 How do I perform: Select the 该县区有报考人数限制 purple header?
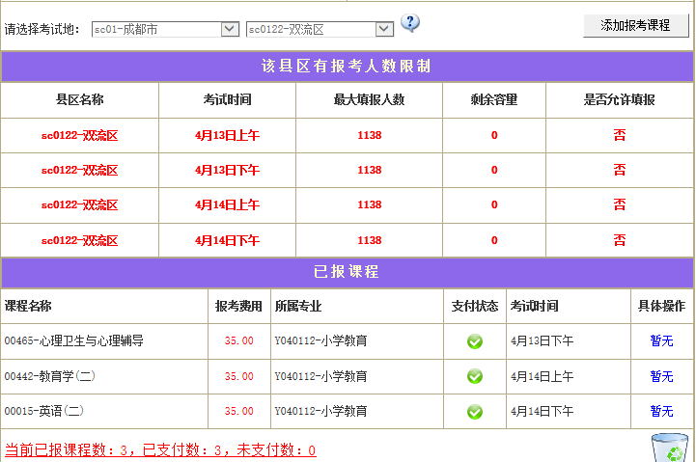click(x=347, y=67)
